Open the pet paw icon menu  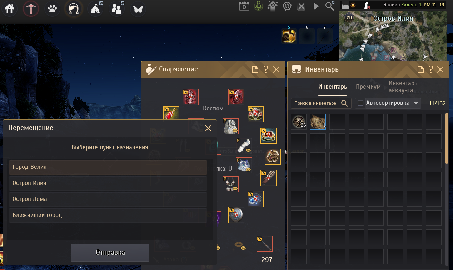pyautogui.click(x=52, y=9)
